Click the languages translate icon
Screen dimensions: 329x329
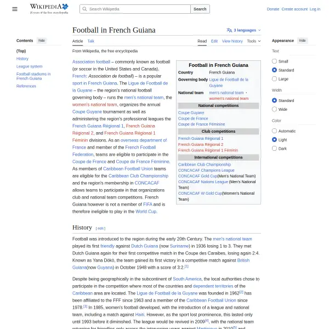[x=229, y=30]
